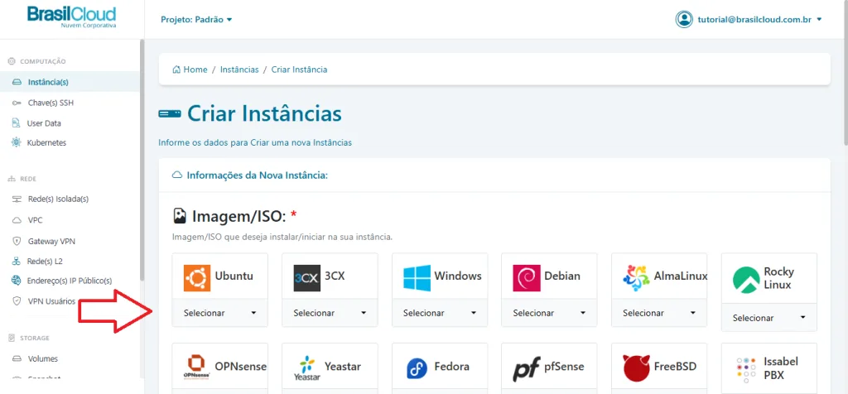Click the Imagem/ISO heading text
This screenshot has height=394, width=848.
[238, 217]
